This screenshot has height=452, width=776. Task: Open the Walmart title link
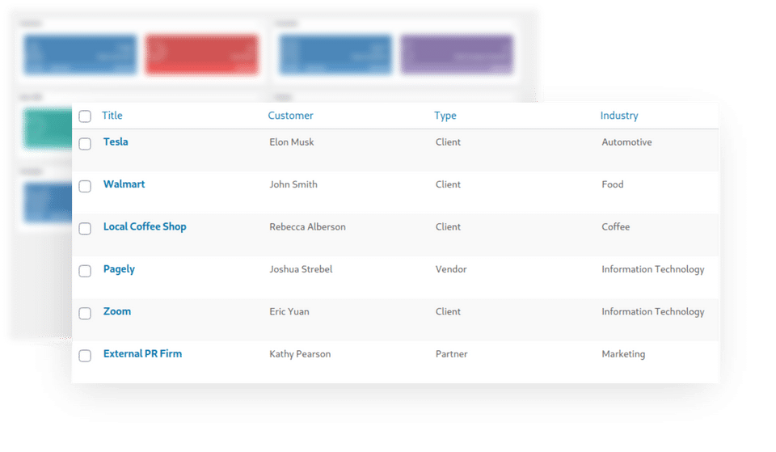pos(124,184)
